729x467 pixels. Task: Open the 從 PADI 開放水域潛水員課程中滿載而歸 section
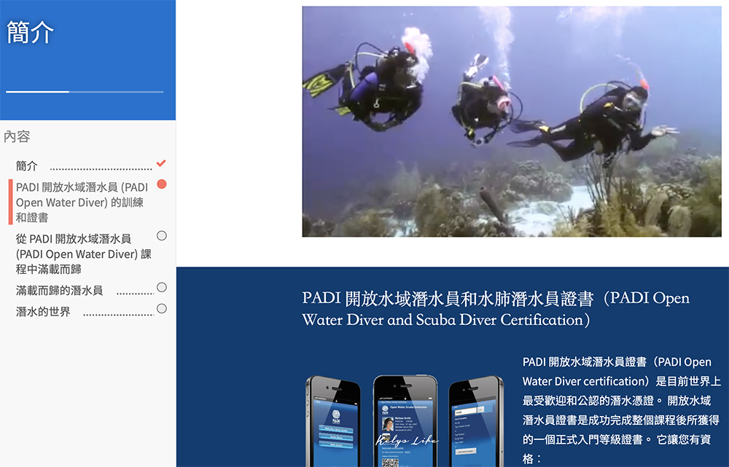(x=84, y=254)
